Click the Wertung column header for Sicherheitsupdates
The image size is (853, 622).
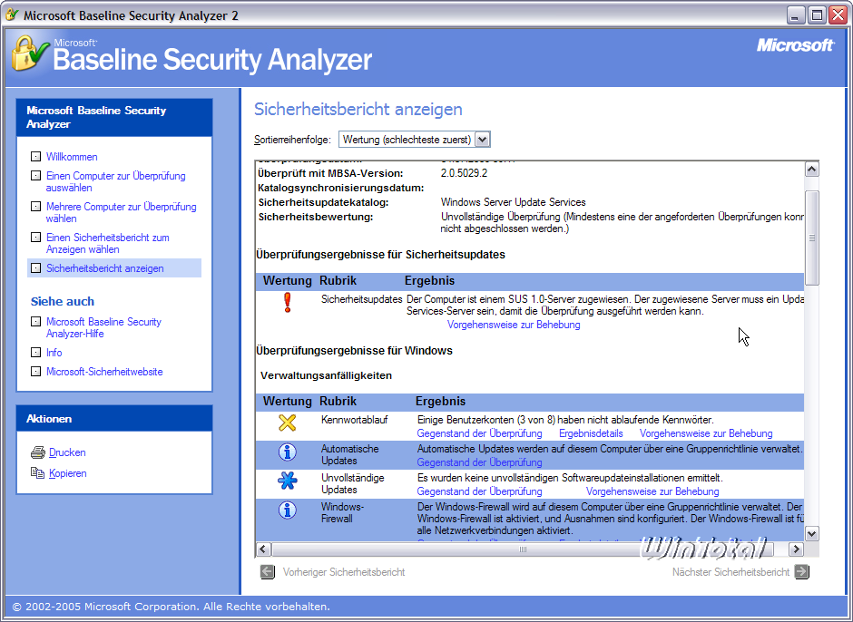[x=288, y=280]
